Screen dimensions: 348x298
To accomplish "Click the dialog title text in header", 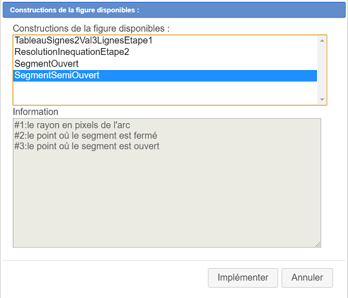I will tap(74, 10).
